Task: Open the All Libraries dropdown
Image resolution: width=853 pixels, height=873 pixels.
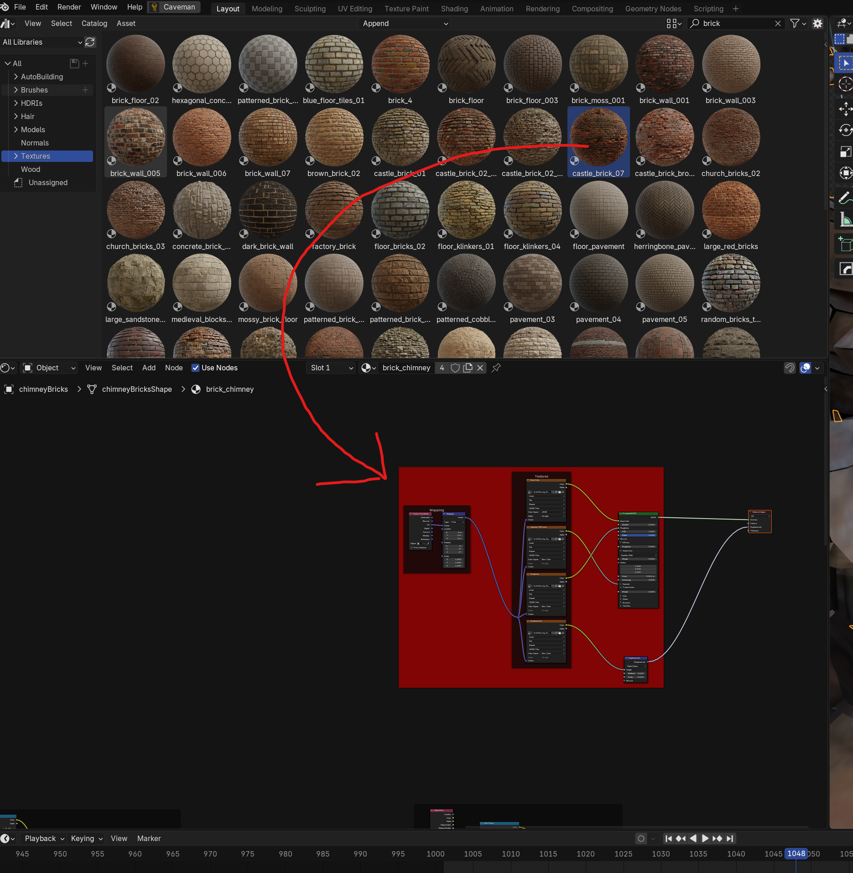Action: (x=42, y=42)
